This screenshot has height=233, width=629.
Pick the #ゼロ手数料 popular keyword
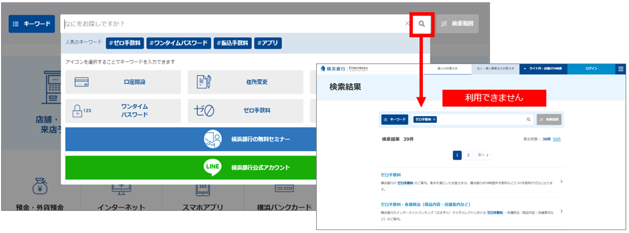click(125, 43)
